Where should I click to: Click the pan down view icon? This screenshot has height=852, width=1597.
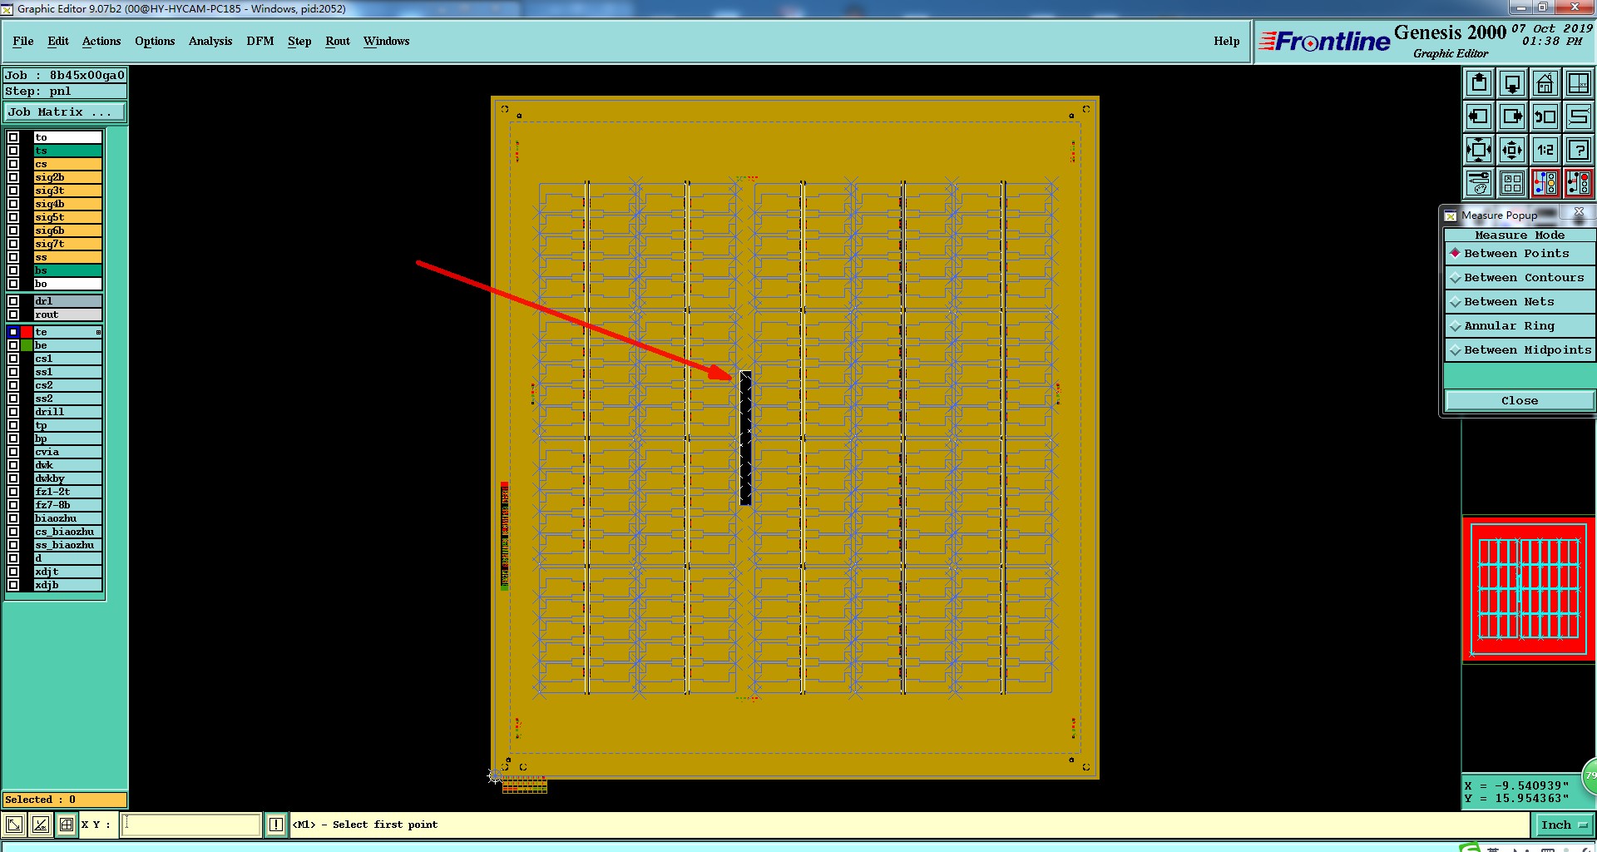[x=1512, y=83]
